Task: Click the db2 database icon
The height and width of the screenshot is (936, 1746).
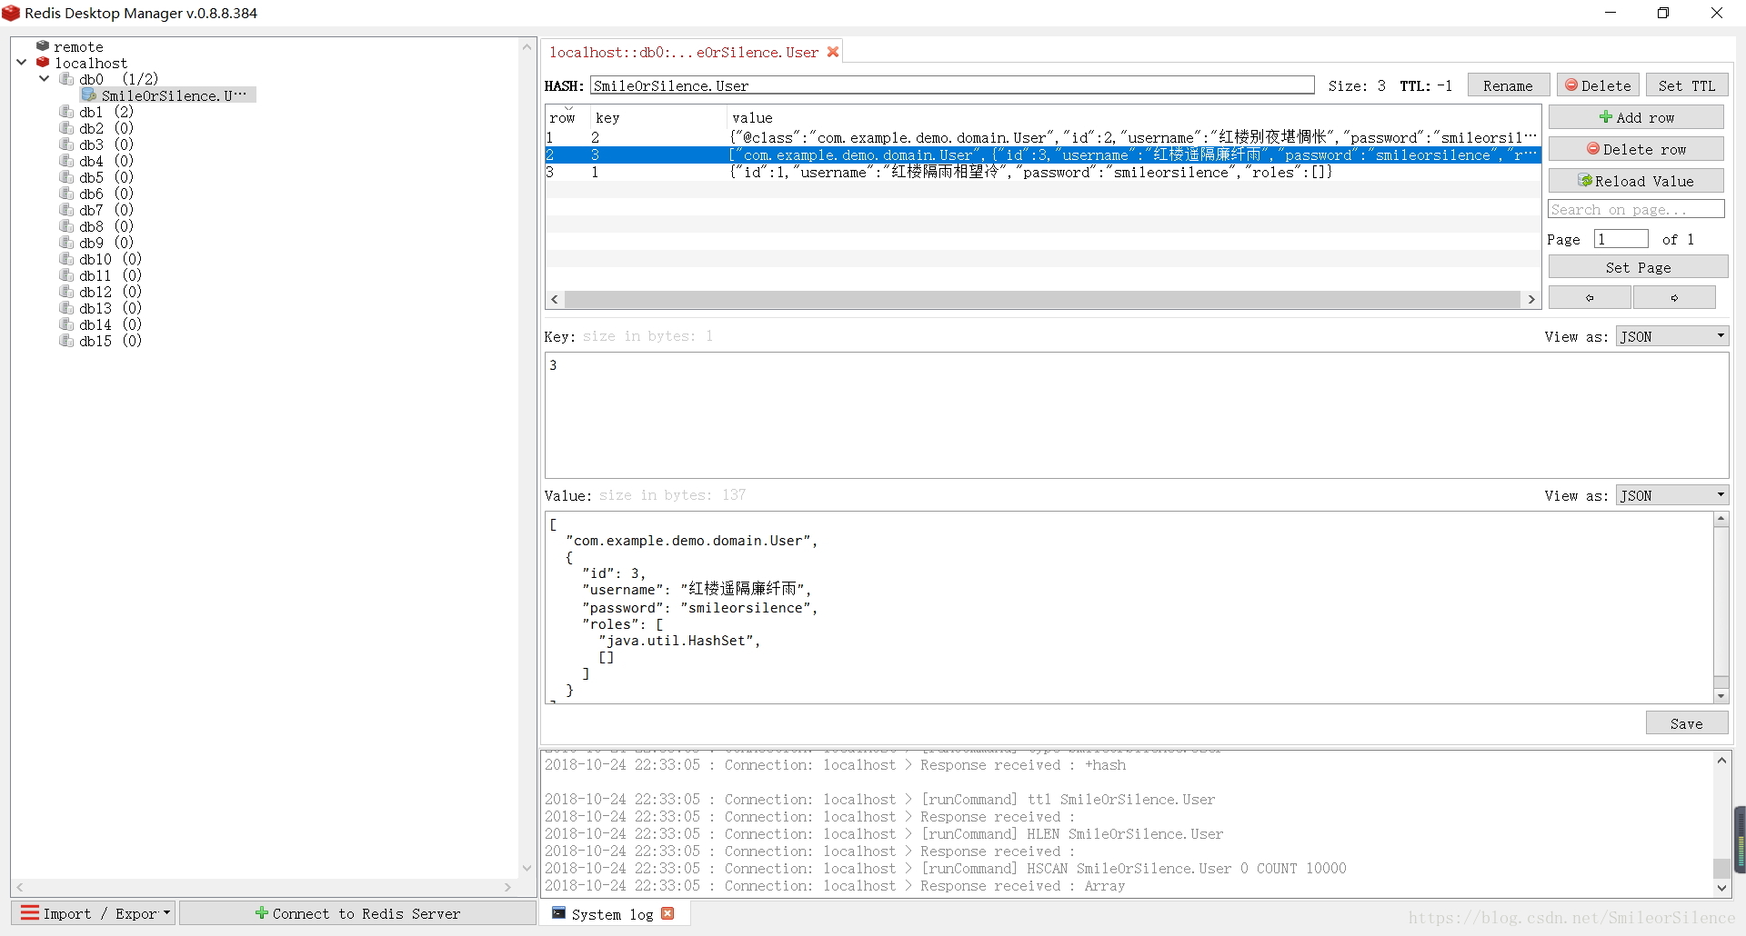Action: pos(66,128)
